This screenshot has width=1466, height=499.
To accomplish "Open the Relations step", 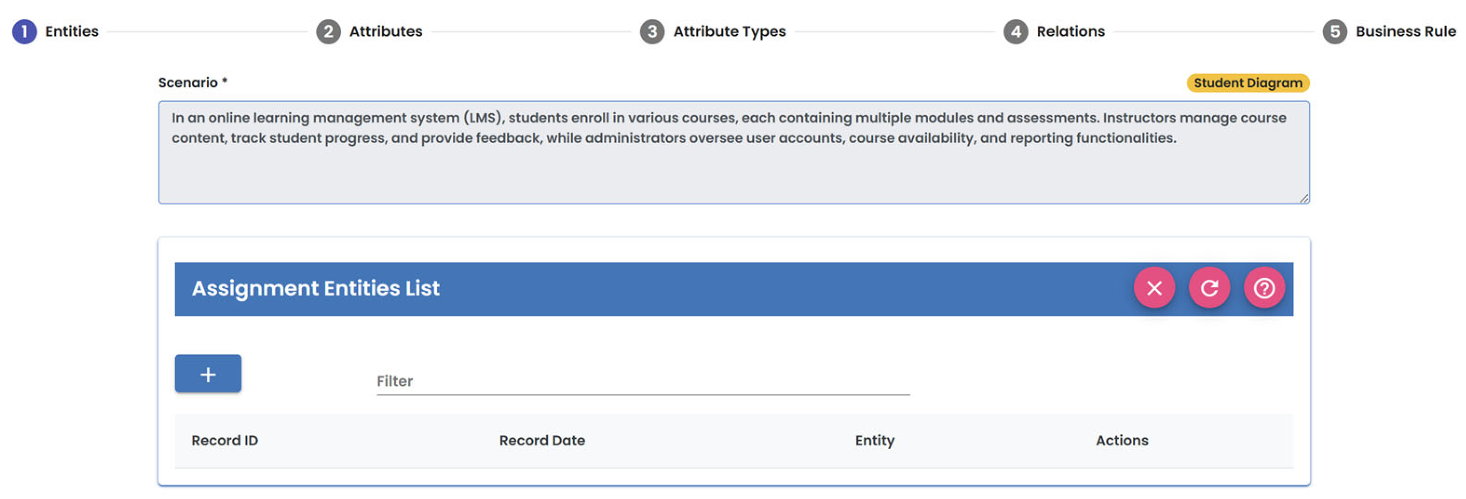I will (x=1070, y=32).
